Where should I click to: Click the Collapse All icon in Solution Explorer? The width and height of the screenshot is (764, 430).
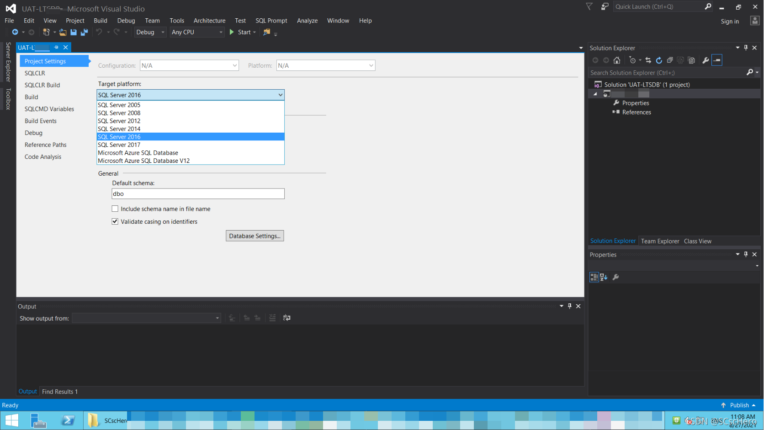coord(670,60)
